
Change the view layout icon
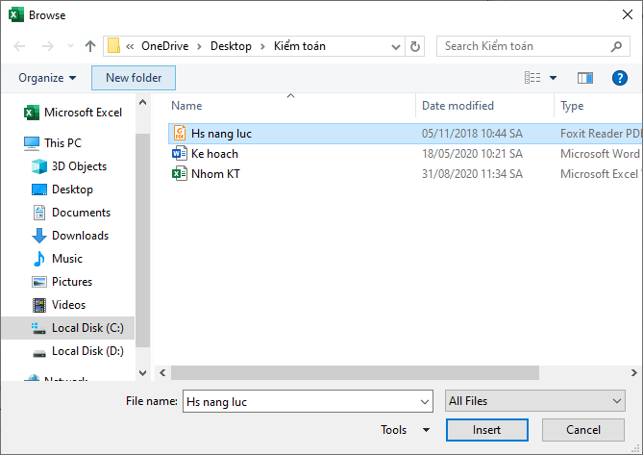pyautogui.click(x=532, y=78)
